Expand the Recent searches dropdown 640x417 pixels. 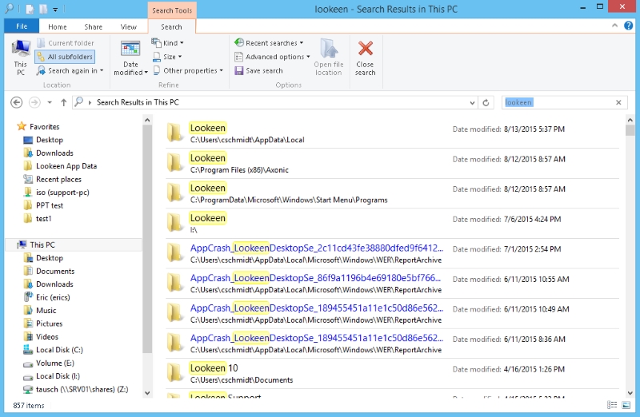269,43
